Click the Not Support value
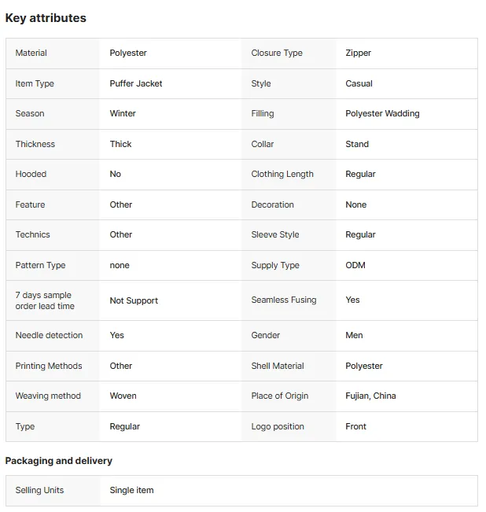 (134, 300)
